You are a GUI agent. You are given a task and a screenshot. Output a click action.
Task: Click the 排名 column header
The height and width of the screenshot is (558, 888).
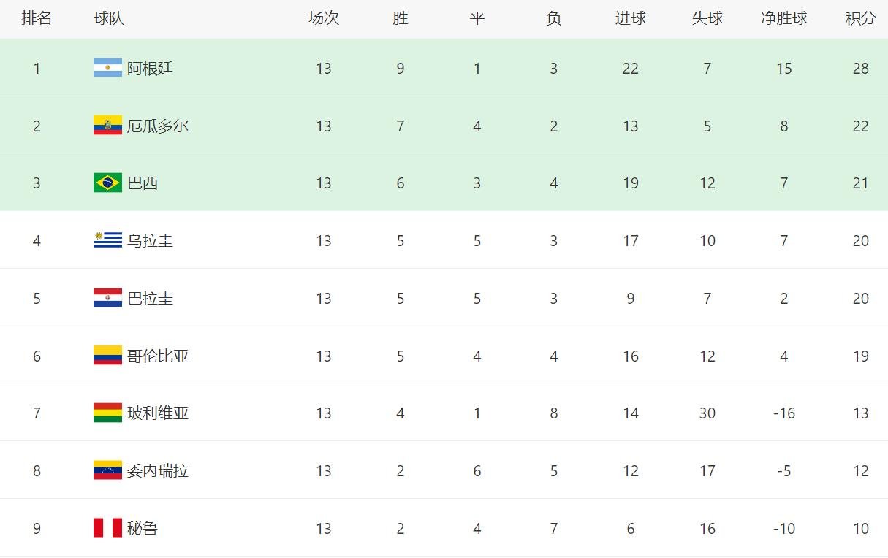point(37,18)
